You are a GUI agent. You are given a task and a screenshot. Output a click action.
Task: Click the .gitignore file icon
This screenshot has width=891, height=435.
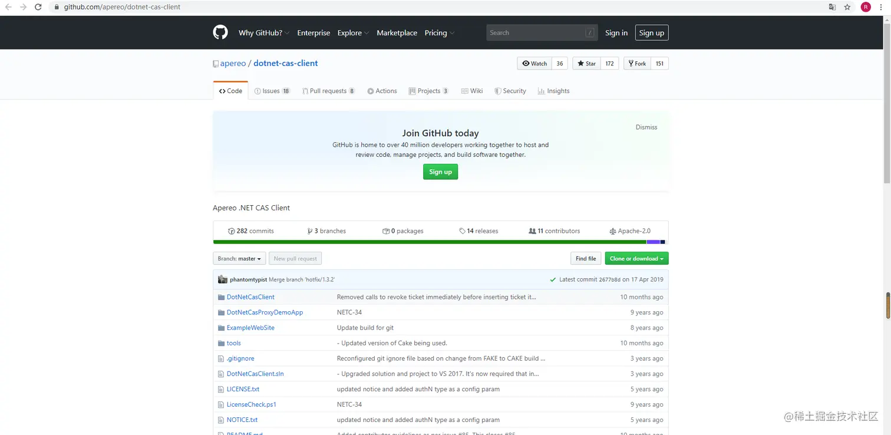point(221,358)
